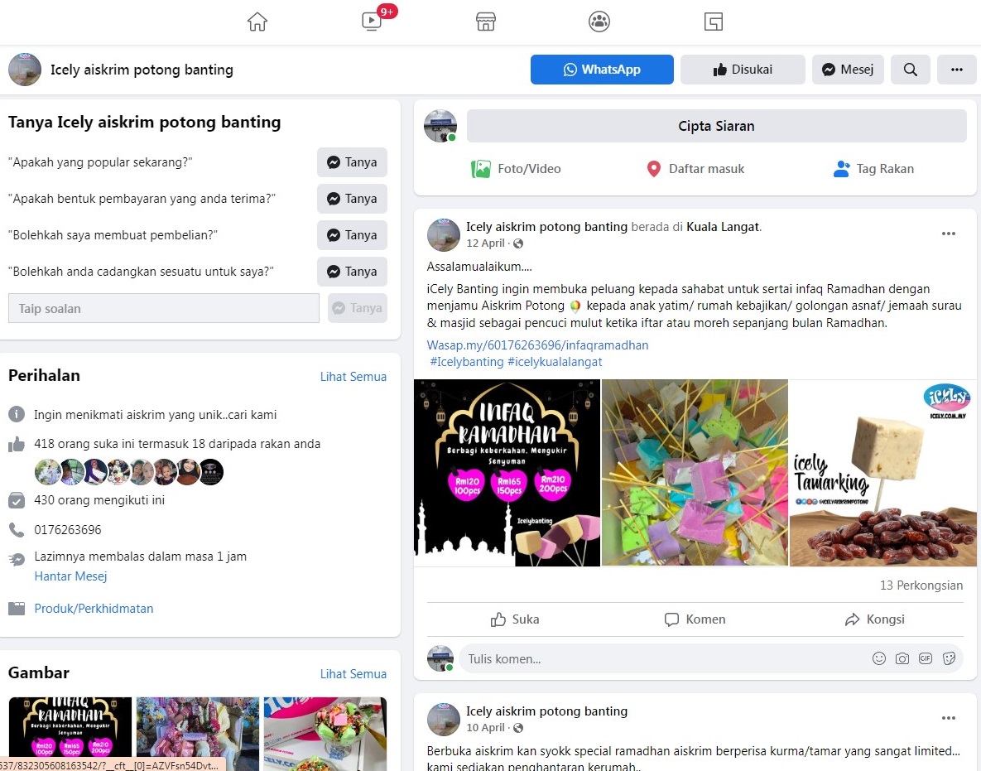Screen dimensions: 981x771
Task: Go to the Facebook Home icon
Action: coord(257,22)
